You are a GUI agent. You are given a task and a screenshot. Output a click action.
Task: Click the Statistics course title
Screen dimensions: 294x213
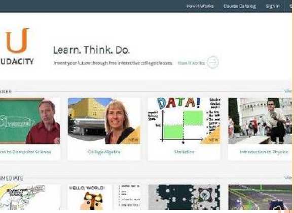(x=184, y=152)
